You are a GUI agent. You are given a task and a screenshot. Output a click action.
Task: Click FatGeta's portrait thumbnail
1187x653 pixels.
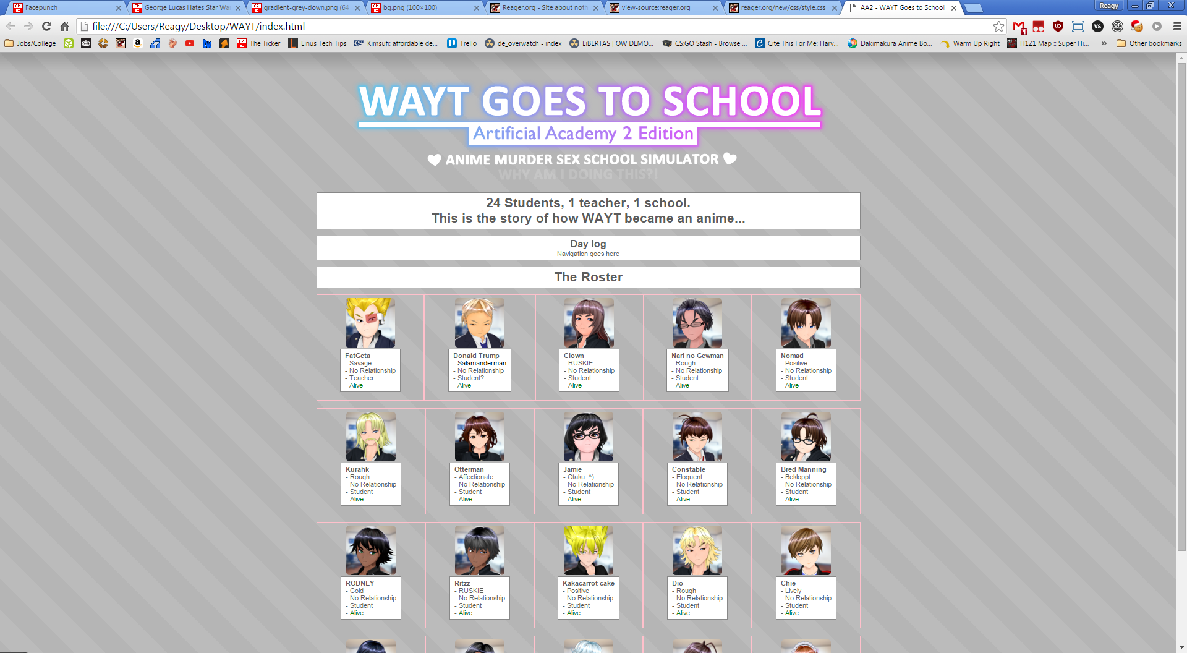[x=370, y=323]
